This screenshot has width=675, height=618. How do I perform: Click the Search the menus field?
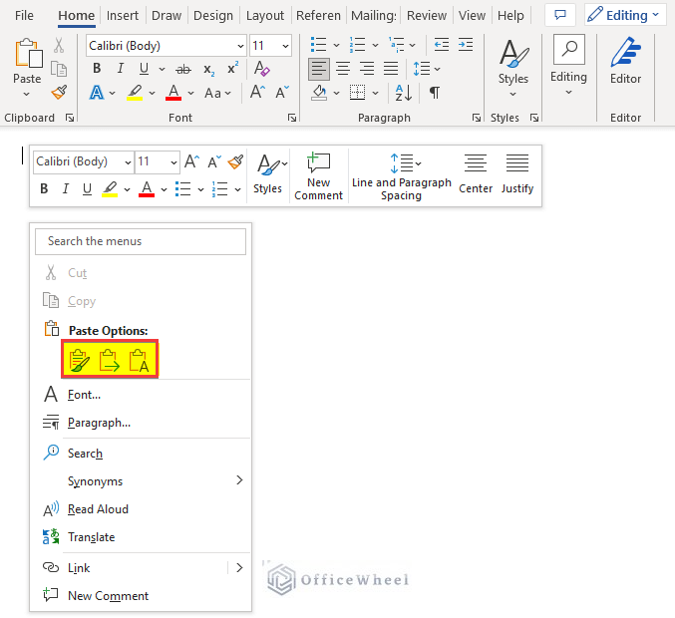tap(141, 241)
